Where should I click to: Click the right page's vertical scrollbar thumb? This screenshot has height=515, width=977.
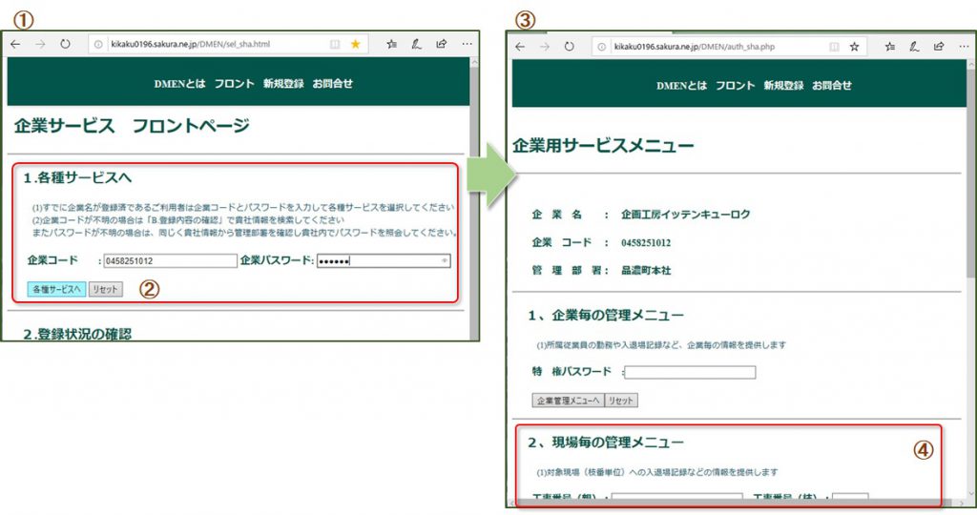pos(972,174)
